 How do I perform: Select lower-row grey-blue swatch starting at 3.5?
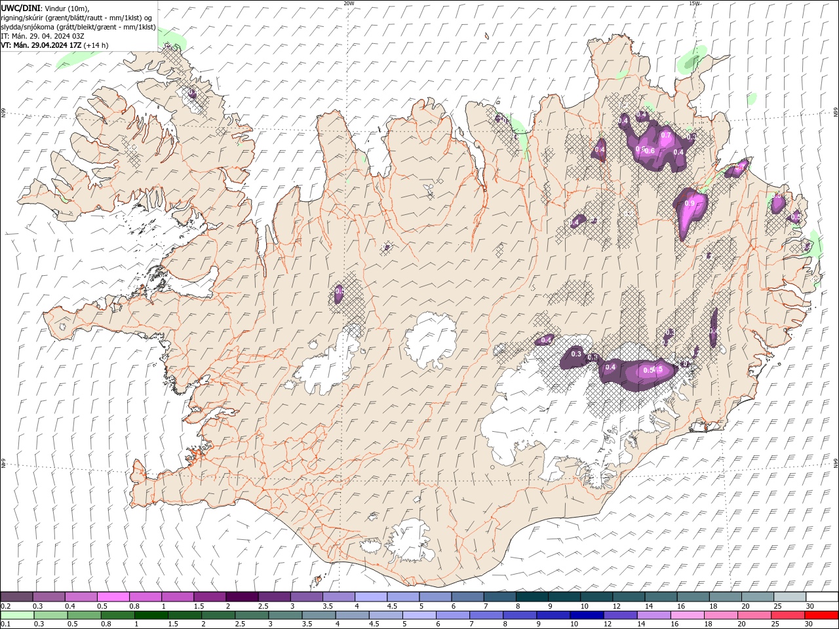(x=318, y=615)
